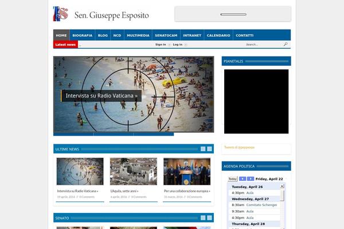Image resolution: width=344 pixels, height=229 pixels.
Task: Click the Latest news label
Action: [x=65, y=45]
